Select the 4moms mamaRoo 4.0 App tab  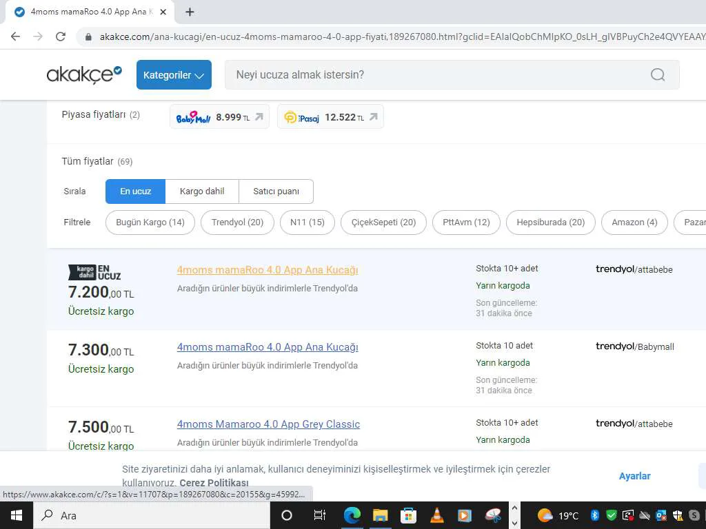point(90,12)
